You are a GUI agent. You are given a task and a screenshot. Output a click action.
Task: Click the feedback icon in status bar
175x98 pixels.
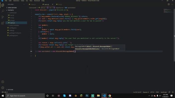pos(170,92)
